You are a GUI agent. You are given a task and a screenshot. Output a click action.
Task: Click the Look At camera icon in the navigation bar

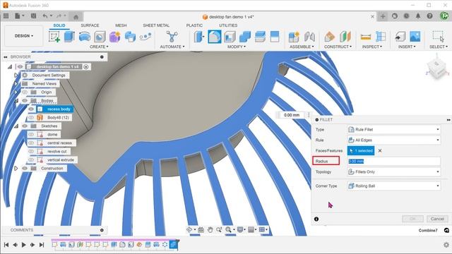pos(201,229)
